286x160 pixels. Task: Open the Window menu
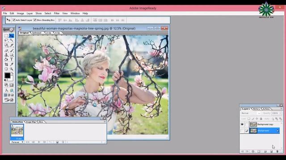tap(75, 13)
